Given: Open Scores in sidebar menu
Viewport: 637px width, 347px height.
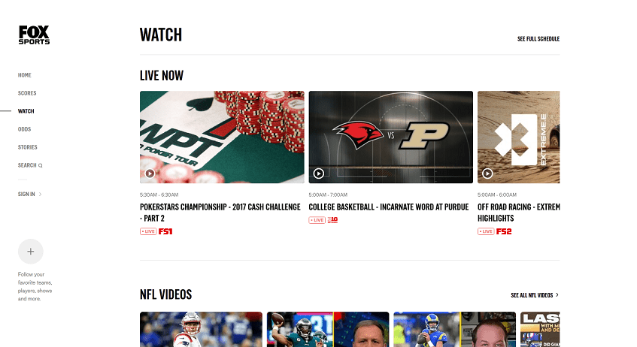Looking at the screenshot, I should click(27, 93).
